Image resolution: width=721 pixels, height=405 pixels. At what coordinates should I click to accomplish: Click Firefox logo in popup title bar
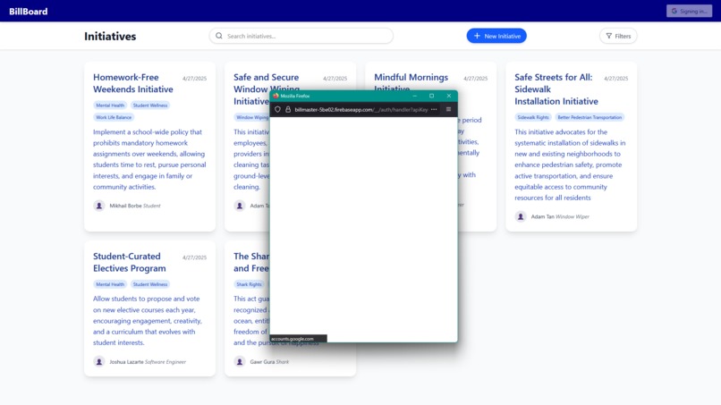276,96
